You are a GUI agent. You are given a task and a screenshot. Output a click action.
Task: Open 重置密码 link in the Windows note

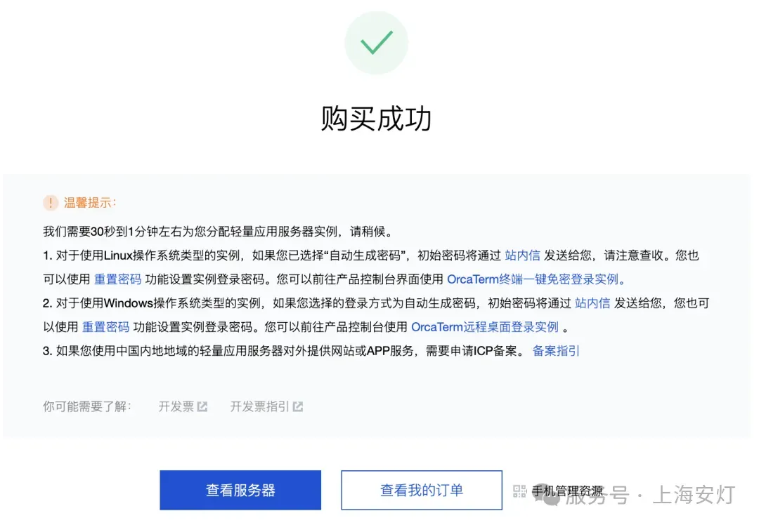(x=105, y=327)
